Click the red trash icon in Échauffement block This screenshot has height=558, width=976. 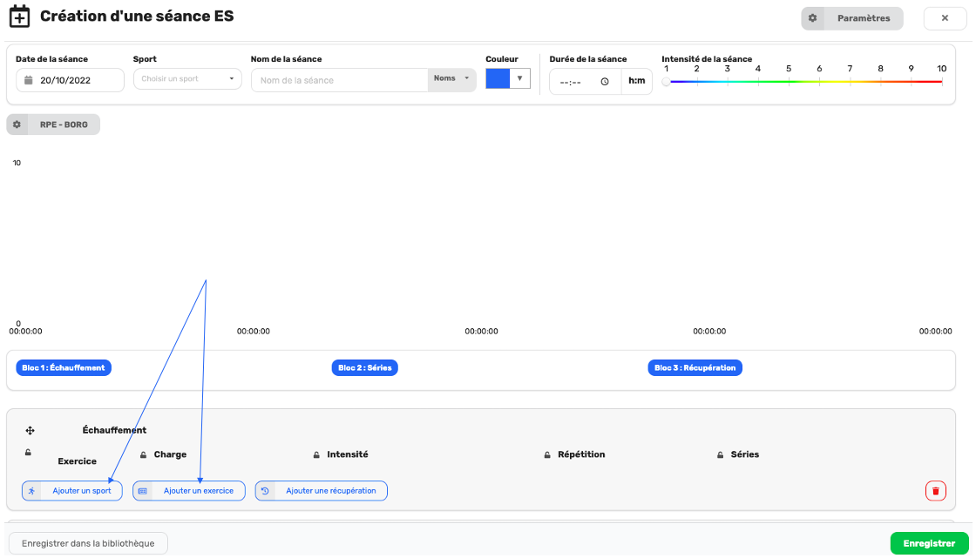pyautogui.click(x=935, y=491)
